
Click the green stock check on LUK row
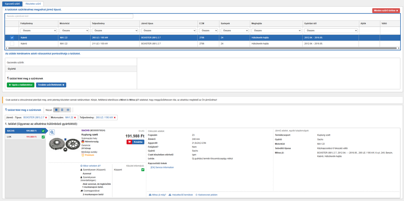tap(43, 137)
